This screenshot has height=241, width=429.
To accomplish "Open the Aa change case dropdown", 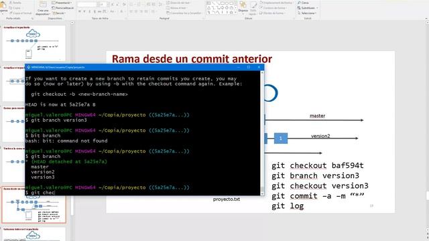I will tap(112, 11).
